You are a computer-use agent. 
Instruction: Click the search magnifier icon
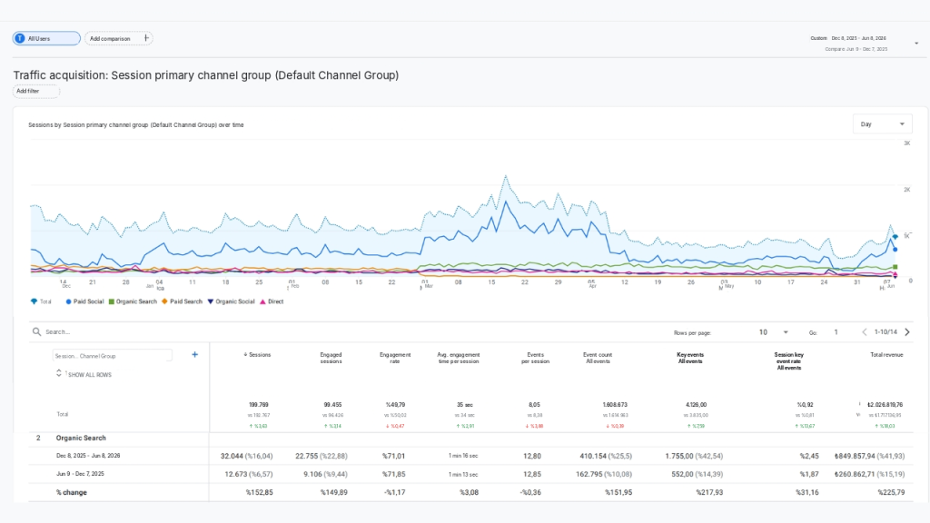(36, 332)
